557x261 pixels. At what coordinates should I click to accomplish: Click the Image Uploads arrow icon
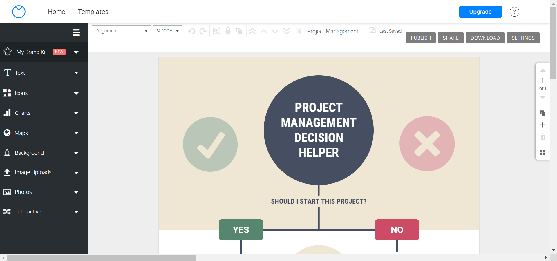coord(7,172)
